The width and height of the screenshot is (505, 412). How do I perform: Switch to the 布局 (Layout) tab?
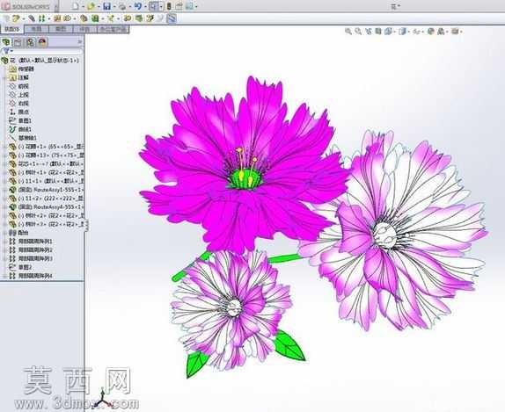pos(36,29)
